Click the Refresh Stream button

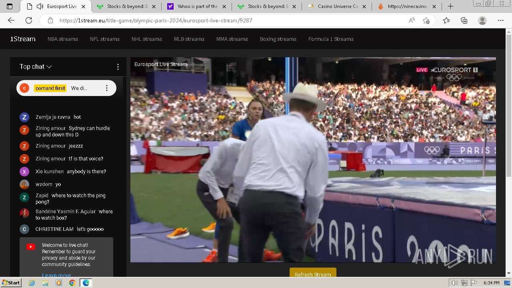(313, 272)
